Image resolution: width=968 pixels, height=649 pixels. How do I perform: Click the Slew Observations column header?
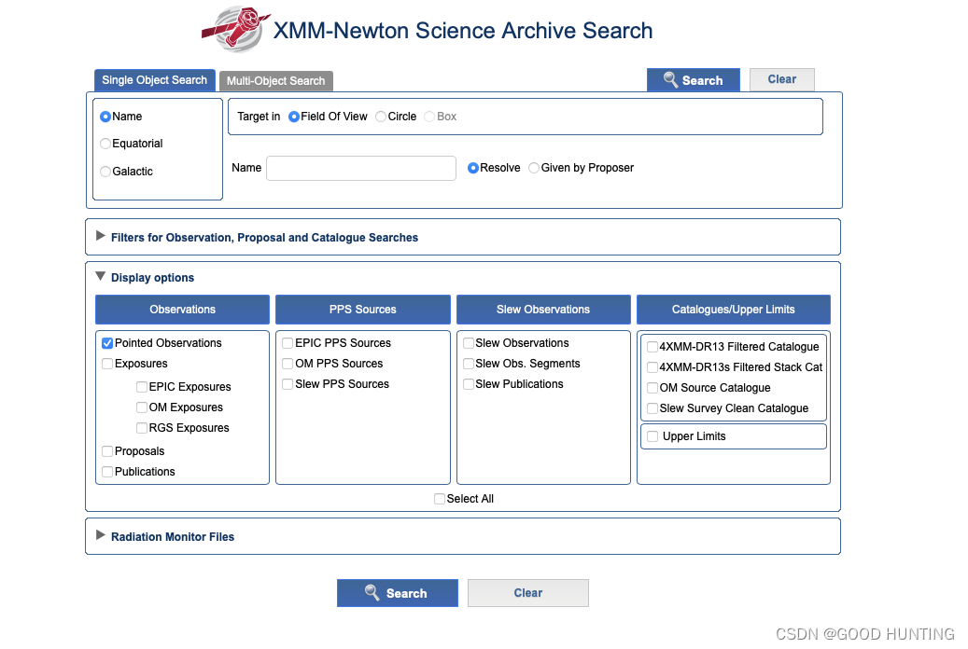[543, 309]
